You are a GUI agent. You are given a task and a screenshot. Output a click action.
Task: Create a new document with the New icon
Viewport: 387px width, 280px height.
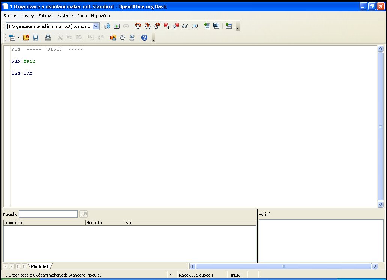click(x=12, y=38)
